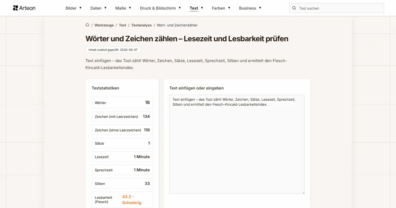Expand the Farben dropdown arrow
Image resolution: width=396 pixels, height=208 pixels.
[229, 8]
